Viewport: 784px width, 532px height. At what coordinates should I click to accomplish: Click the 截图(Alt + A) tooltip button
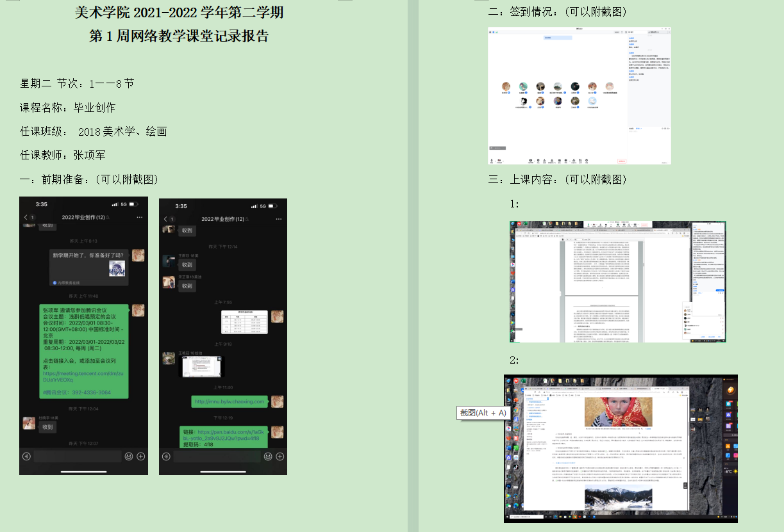(x=483, y=413)
